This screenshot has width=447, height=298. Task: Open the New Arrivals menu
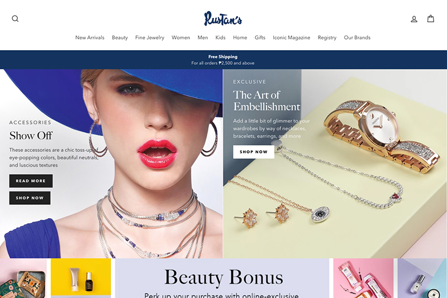(90, 37)
